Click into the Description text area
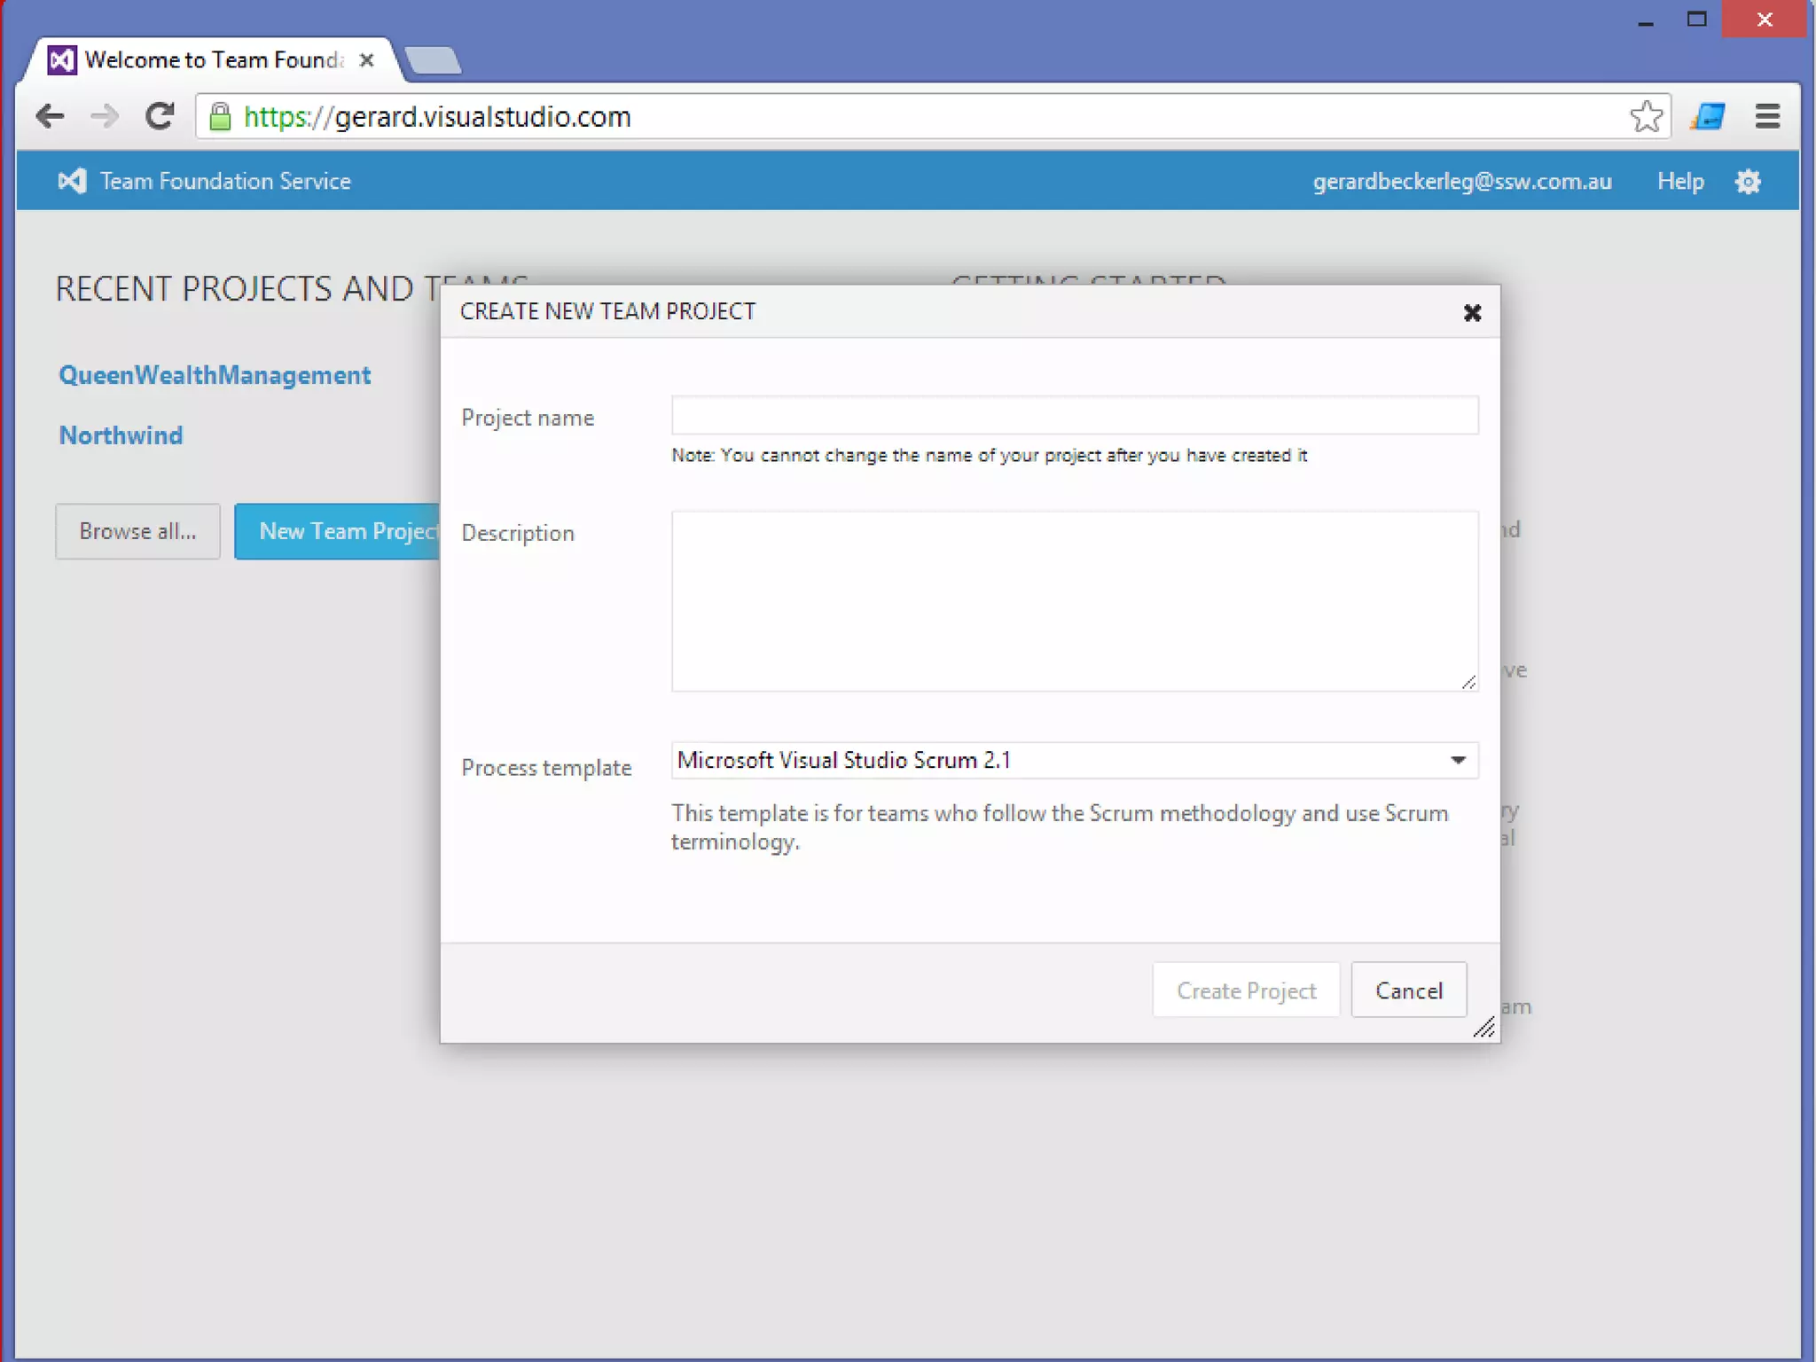Screen dimensions: 1816x1362 (x=1074, y=600)
